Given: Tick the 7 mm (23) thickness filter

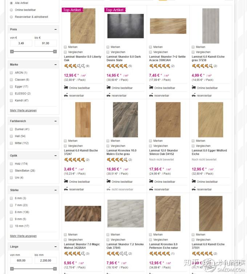Looking at the screenshot, I should [x=11, y=205].
